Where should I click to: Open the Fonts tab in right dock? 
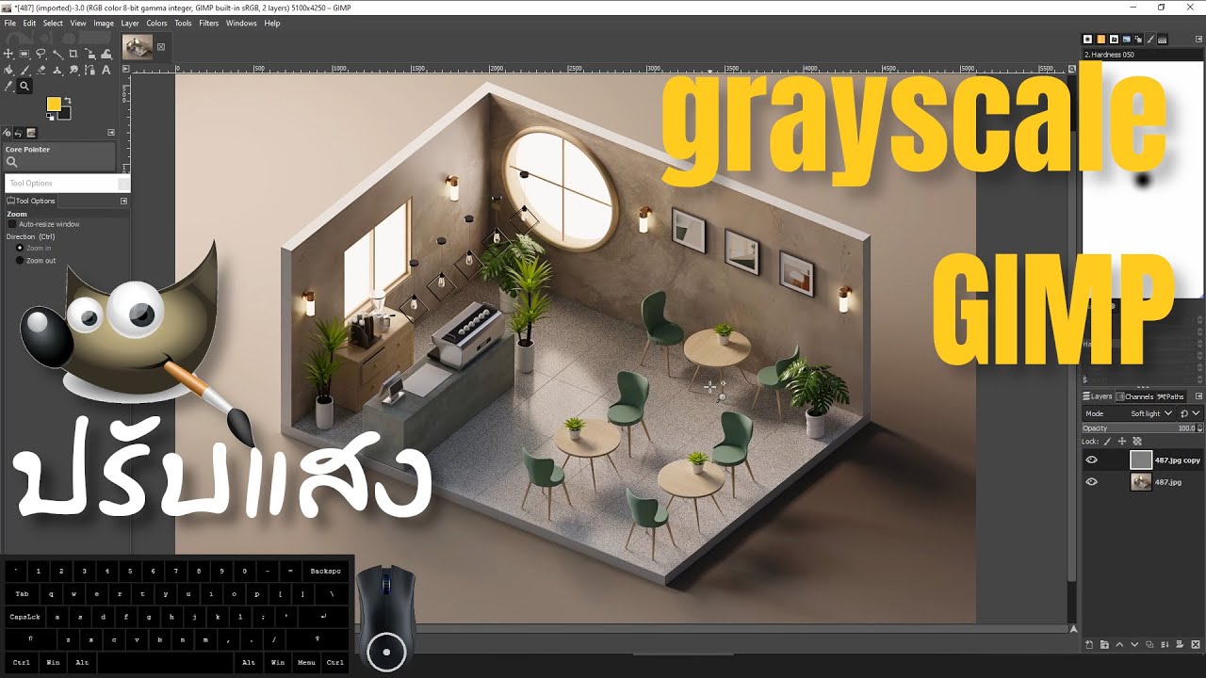pyautogui.click(x=1114, y=40)
